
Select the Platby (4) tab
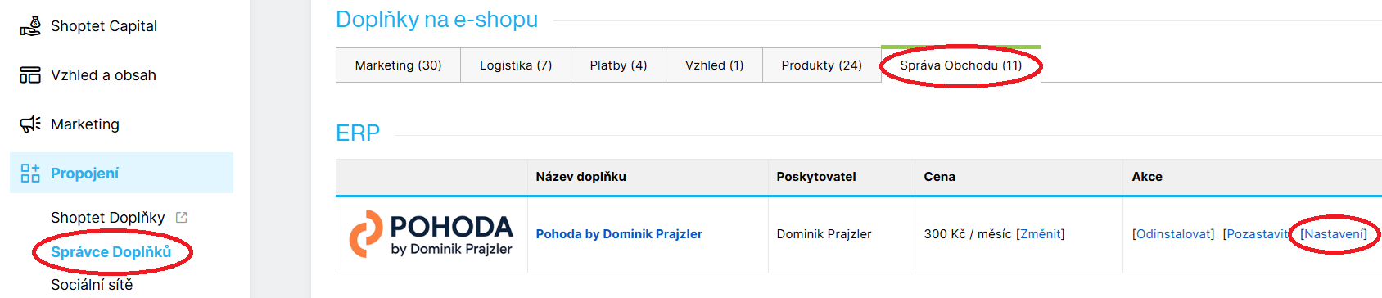(618, 65)
